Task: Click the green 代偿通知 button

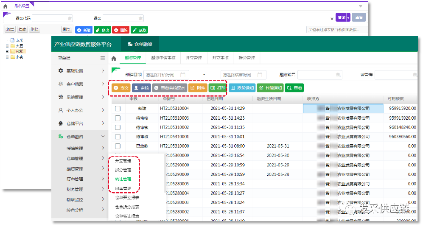Action: (x=270, y=88)
